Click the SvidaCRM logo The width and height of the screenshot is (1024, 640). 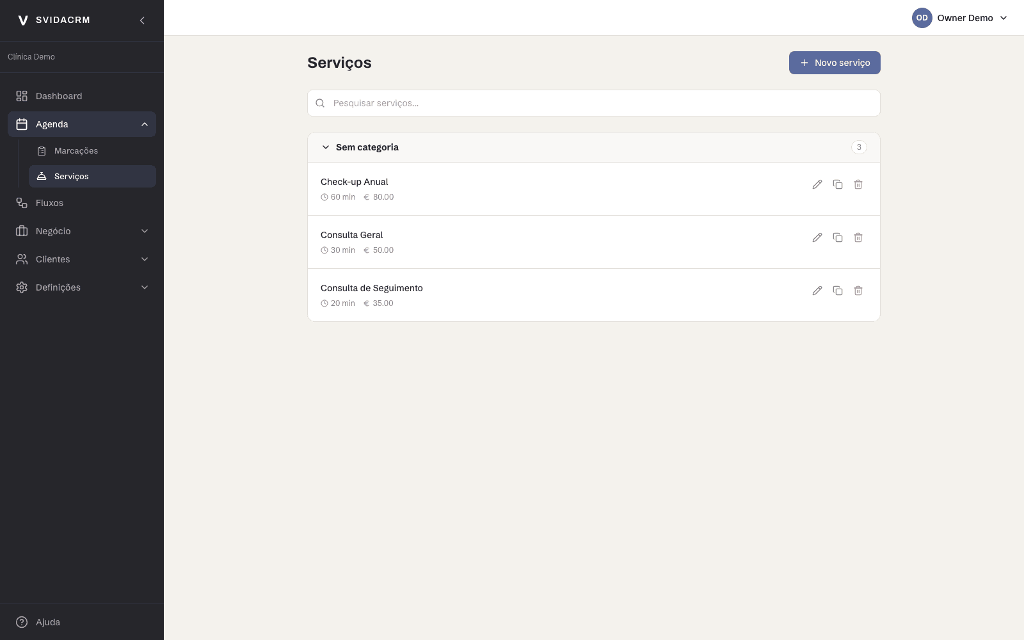coord(54,20)
